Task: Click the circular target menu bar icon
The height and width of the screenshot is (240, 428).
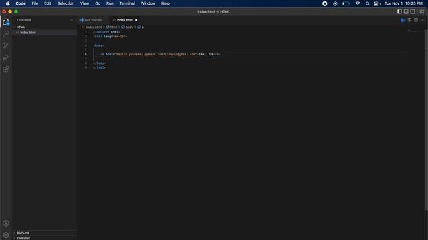Action: point(335,3)
